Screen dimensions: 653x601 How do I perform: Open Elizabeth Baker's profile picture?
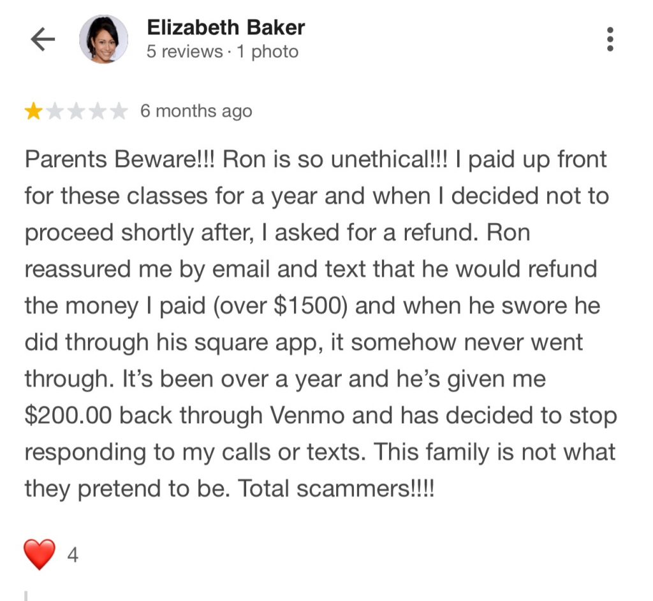pyautogui.click(x=103, y=40)
